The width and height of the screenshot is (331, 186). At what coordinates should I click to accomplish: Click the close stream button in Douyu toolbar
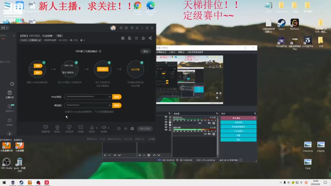pos(145,129)
